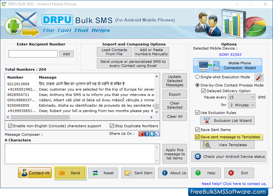Screen dimensions: 273x196
Task: Click the computer-phone connection wizard icon
Action: [209, 66]
